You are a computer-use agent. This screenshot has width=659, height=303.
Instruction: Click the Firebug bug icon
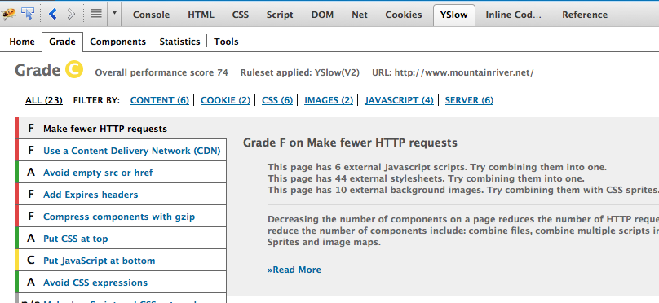tap(8, 14)
